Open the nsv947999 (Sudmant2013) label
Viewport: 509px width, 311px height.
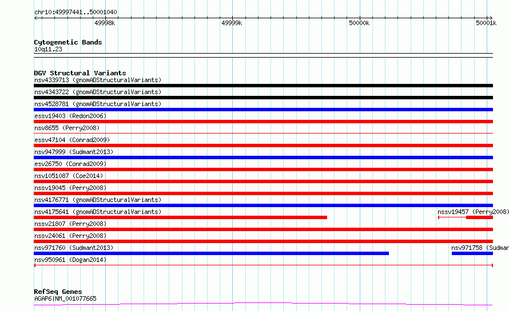74,152
